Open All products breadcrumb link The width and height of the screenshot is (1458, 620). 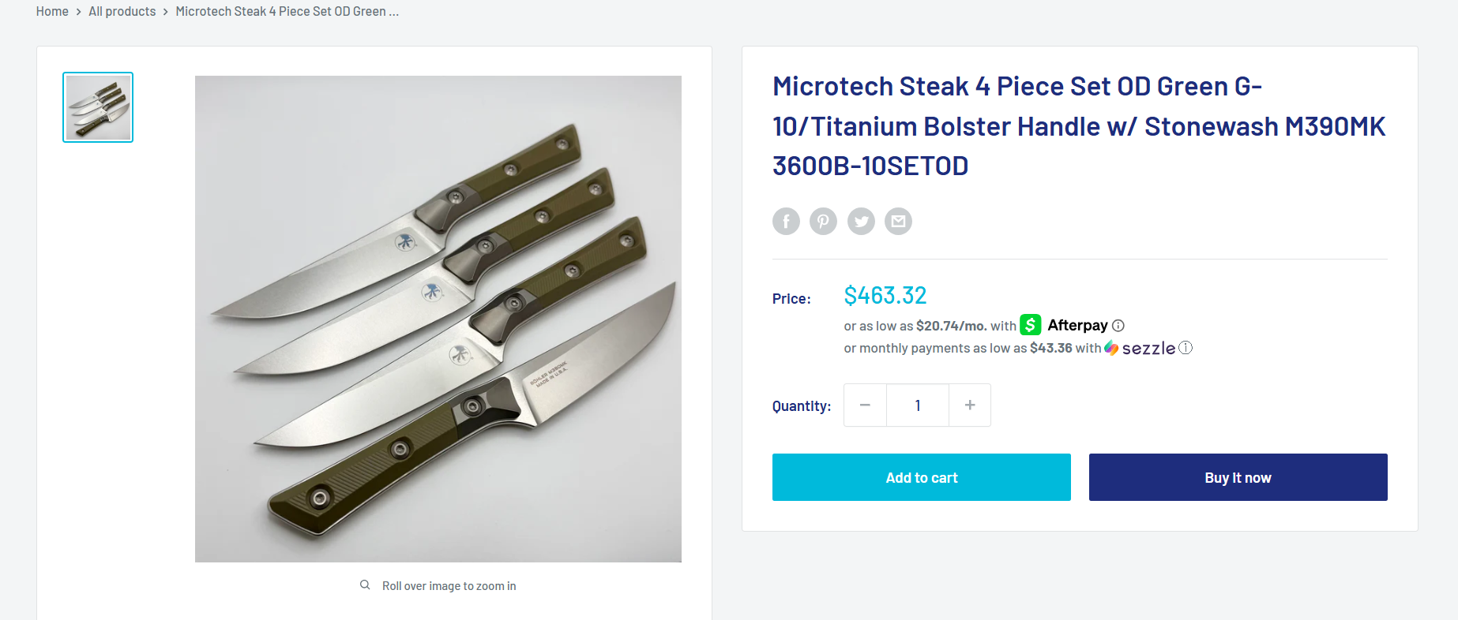(x=122, y=12)
